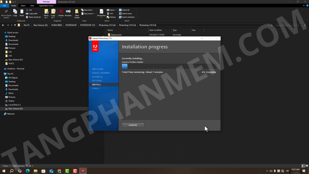Image resolution: width=309 pixels, height=174 pixels.
Task: Expand the New item dropdown
Action: click(89, 10)
